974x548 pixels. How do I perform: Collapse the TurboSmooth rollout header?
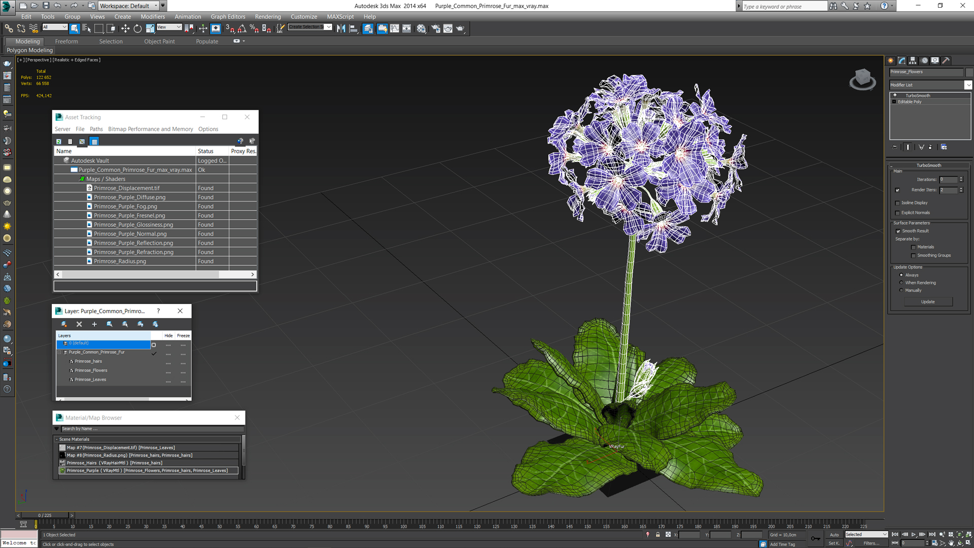click(x=928, y=165)
